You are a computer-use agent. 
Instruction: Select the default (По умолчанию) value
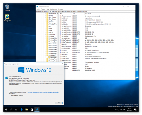[x=66, y=16]
